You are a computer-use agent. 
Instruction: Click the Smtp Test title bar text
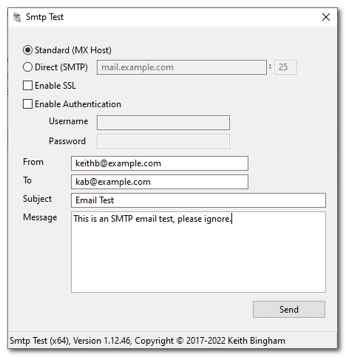click(x=44, y=17)
